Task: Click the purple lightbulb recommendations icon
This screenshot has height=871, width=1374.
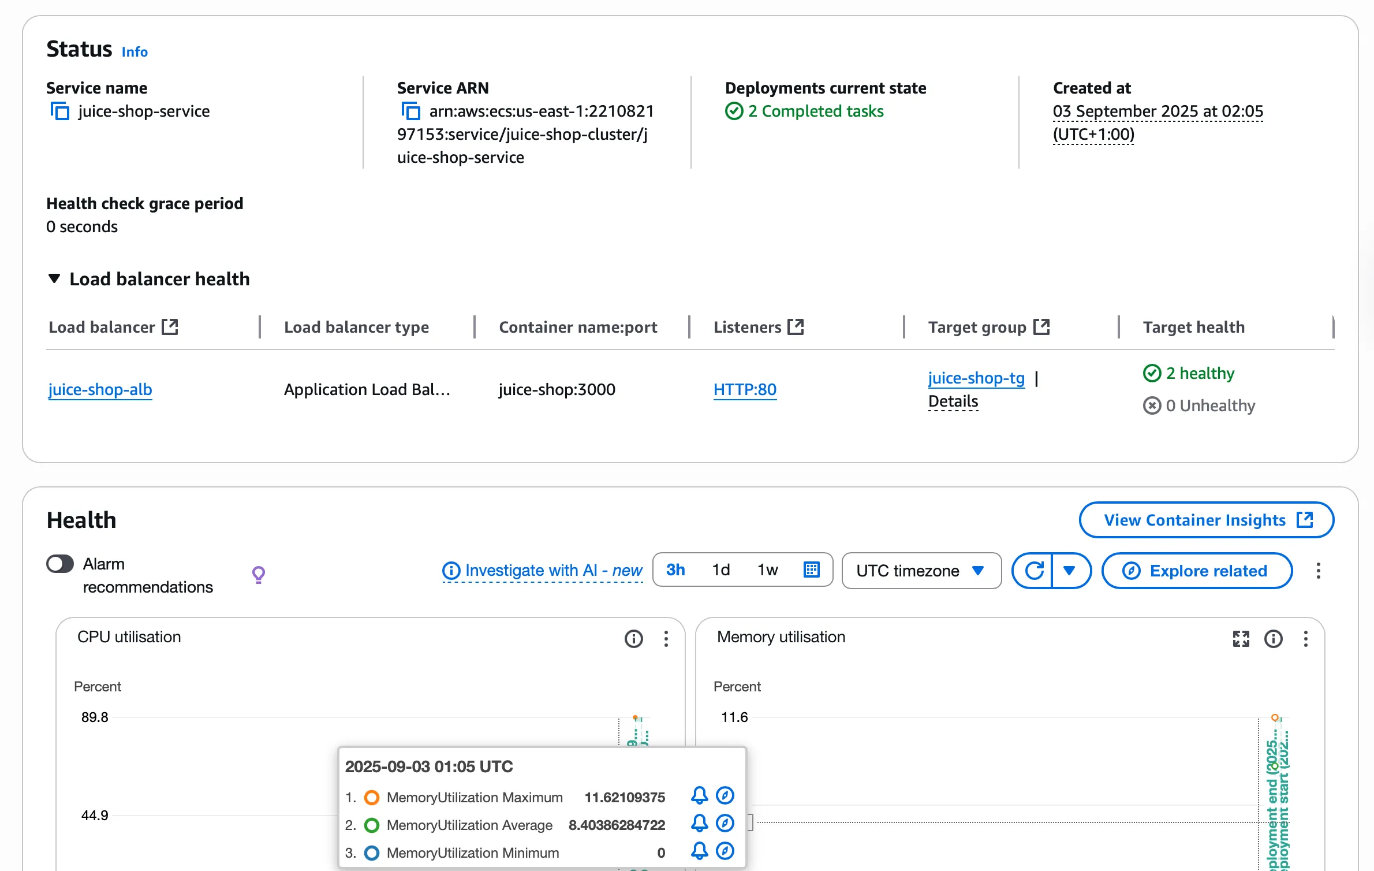Action: point(259,575)
